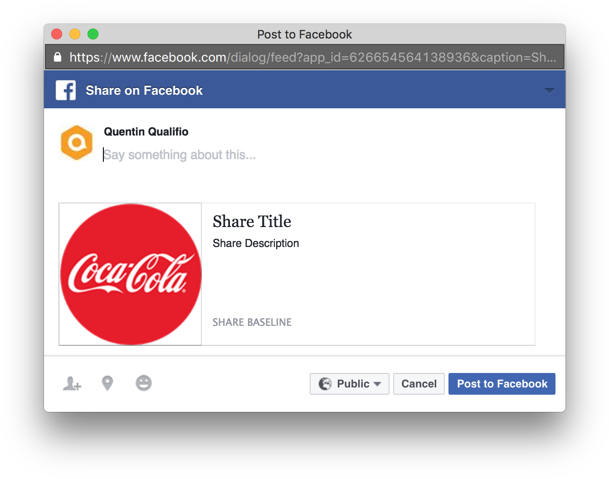Minimize the window with yellow button
The image size is (609, 479).
[75, 34]
